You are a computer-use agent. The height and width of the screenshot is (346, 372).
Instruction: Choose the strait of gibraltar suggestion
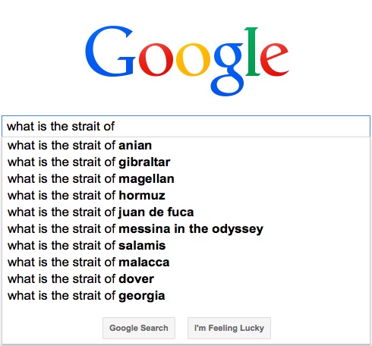coord(186,162)
